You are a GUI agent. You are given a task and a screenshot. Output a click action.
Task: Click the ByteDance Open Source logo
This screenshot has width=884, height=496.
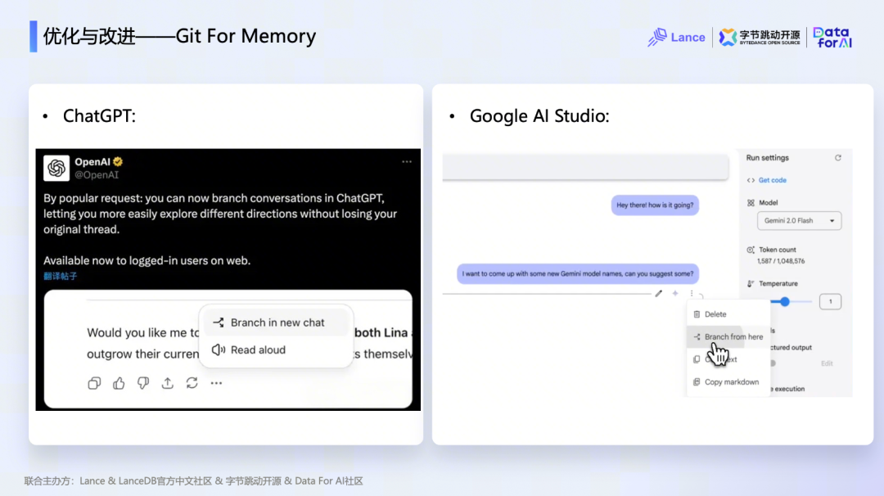[760, 37]
